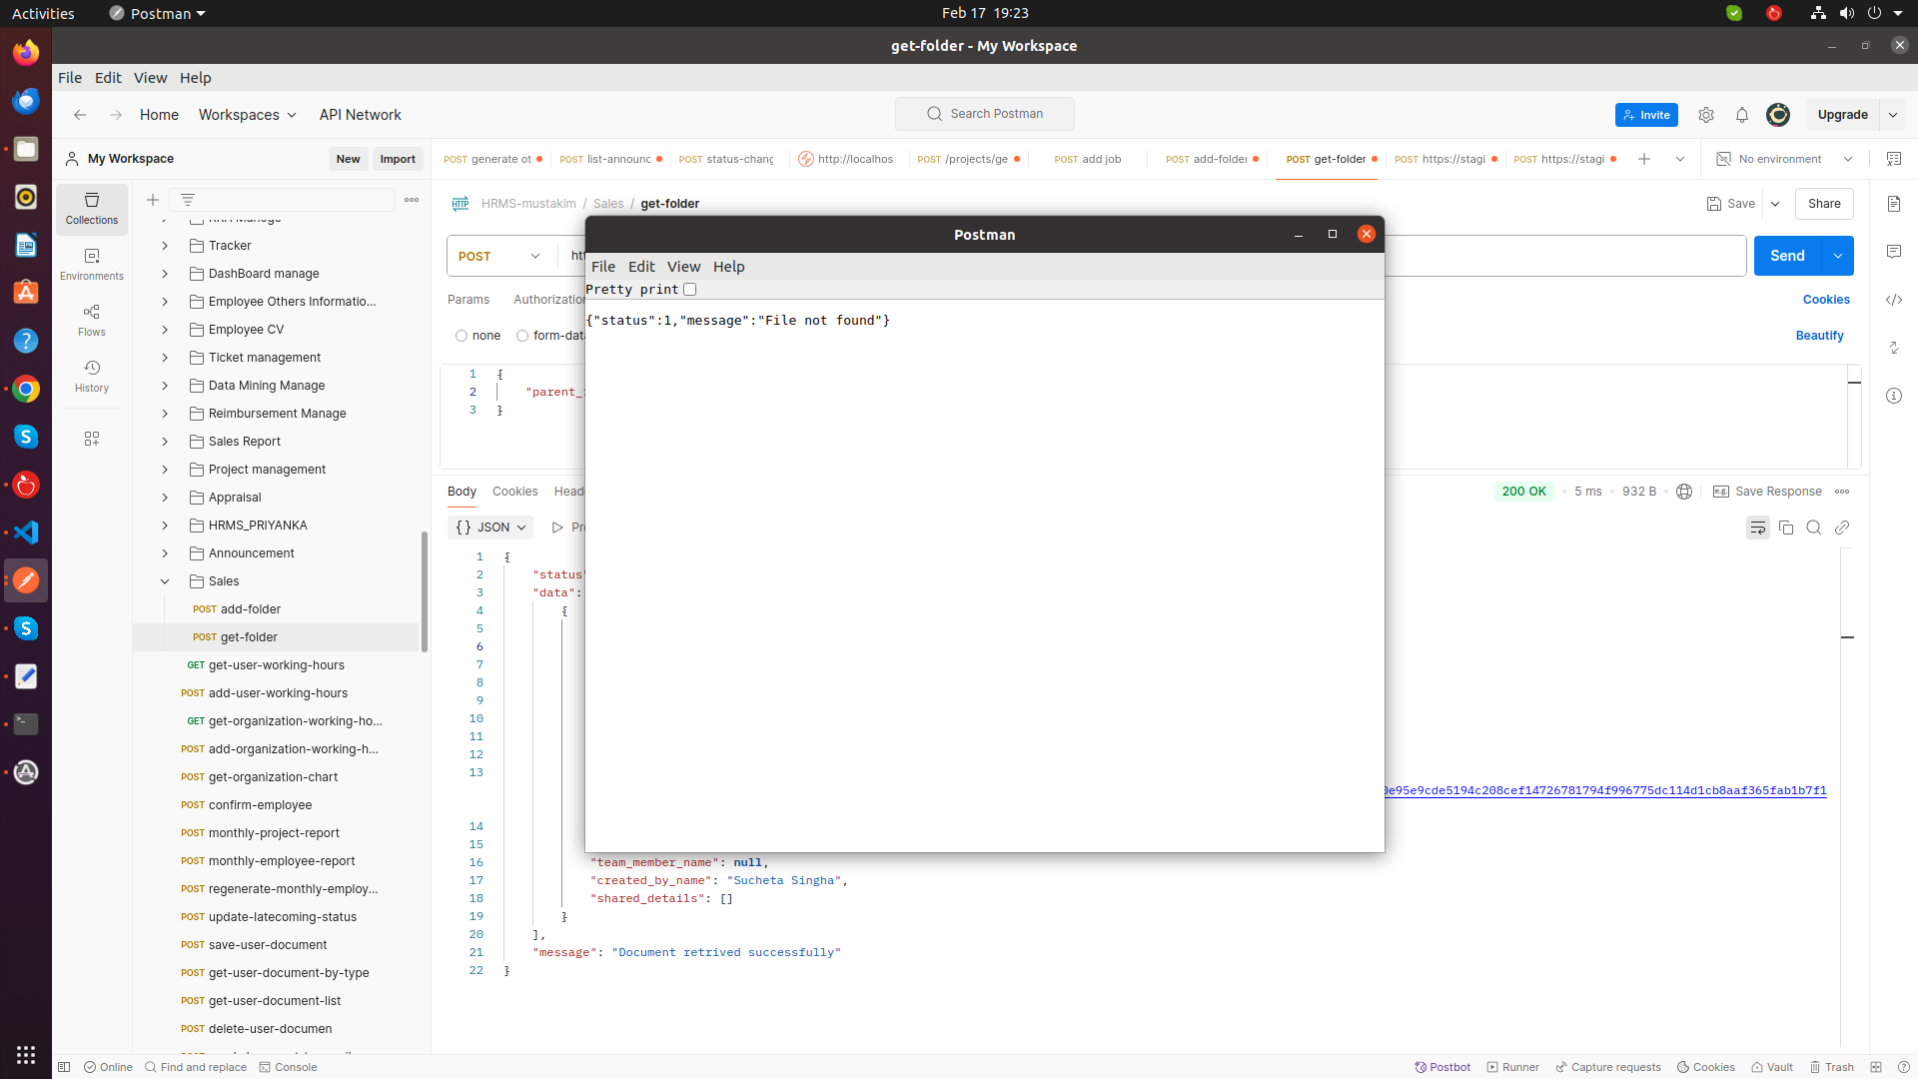This screenshot has width=1918, height=1079.
Task: Expand the Sales Report folder
Action: point(165,442)
